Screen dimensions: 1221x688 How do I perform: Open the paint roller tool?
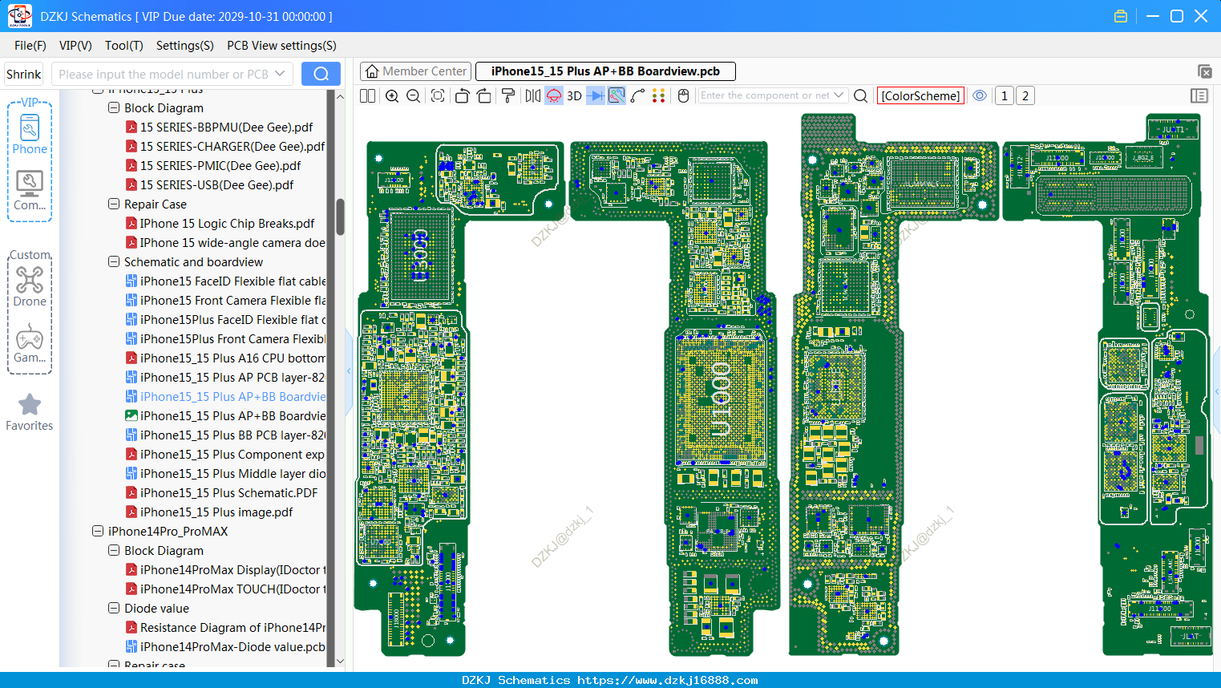point(508,95)
